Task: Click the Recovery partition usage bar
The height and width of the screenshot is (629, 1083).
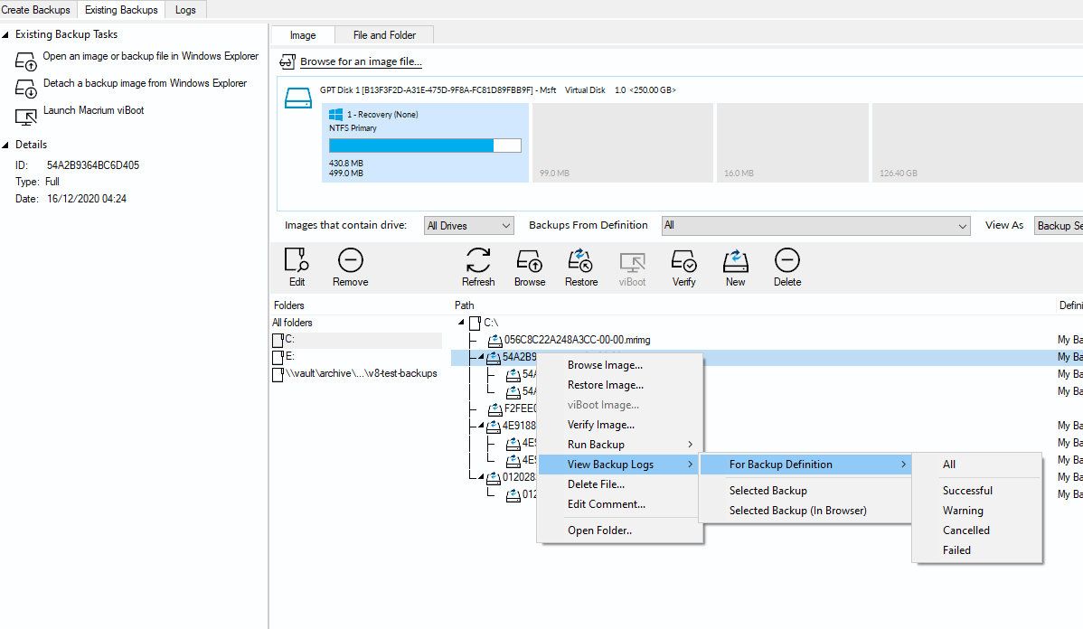Action: [x=425, y=145]
